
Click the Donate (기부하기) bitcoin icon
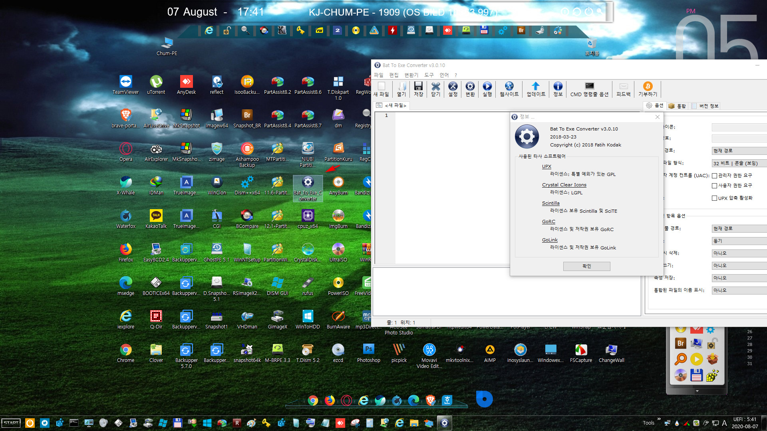(648, 89)
